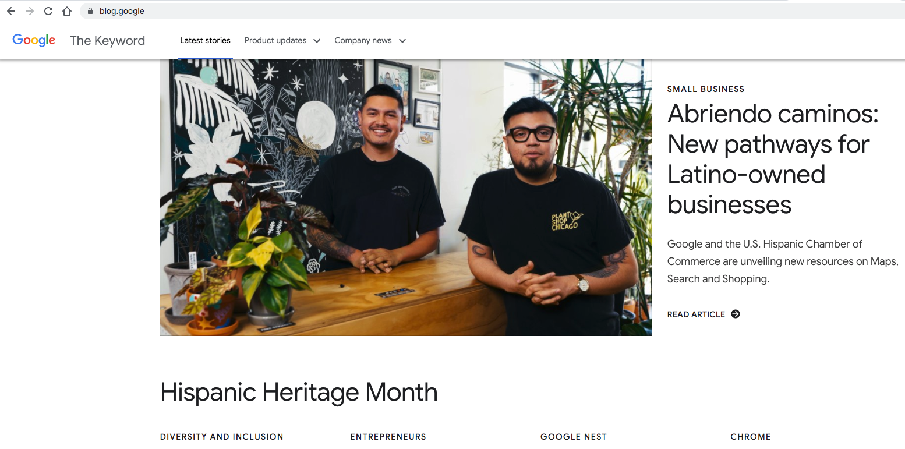Viewport: 905px width, 449px height.
Task: Click the browser forward arrow
Action: 30,11
